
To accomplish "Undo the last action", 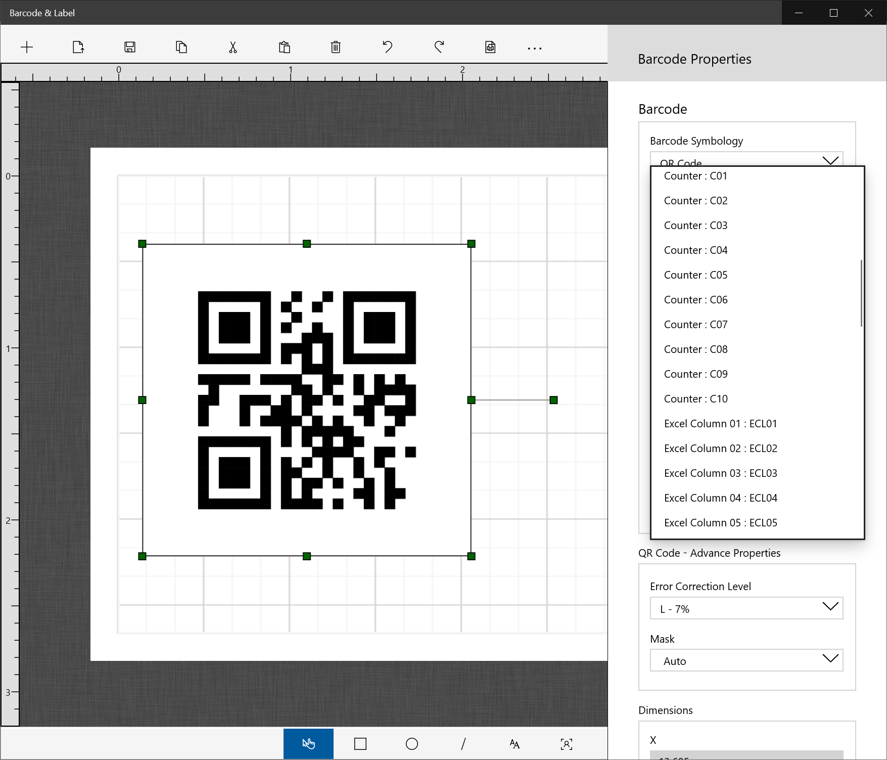I will click(x=388, y=48).
